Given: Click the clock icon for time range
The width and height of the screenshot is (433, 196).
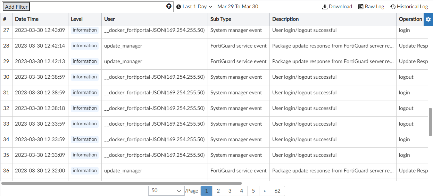Looking at the screenshot, I should pos(179,7).
